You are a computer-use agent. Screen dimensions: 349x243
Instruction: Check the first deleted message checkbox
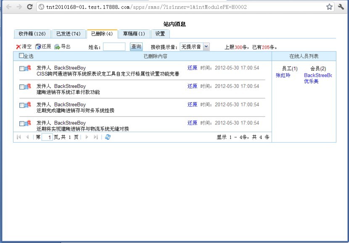pyautogui.click(x=22, y=69)
